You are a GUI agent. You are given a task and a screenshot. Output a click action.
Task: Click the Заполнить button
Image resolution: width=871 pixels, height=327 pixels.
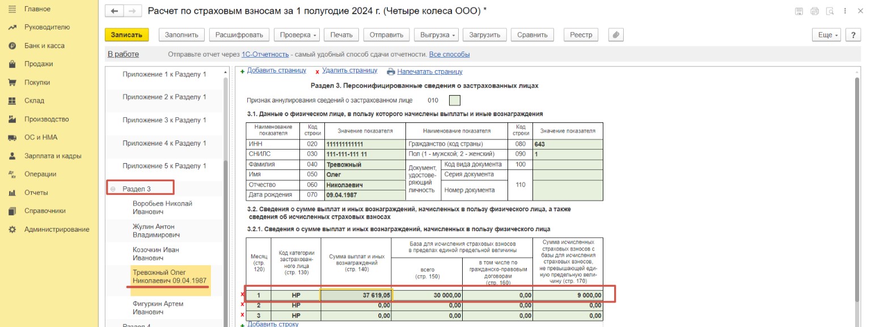(181, 35)
